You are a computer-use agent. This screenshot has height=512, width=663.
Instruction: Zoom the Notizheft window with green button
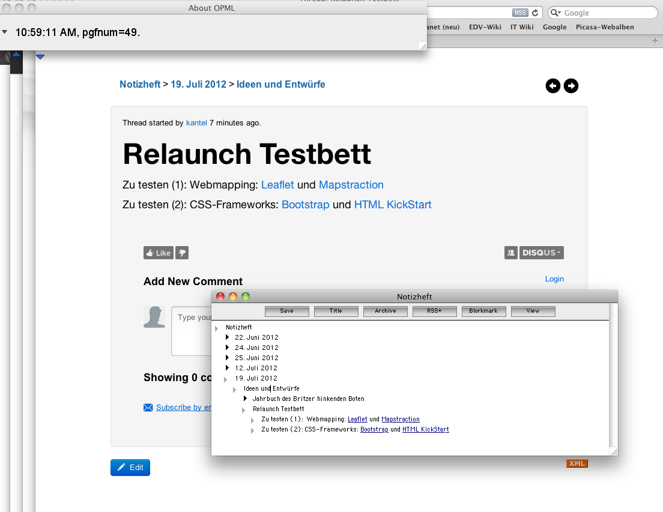246,297
